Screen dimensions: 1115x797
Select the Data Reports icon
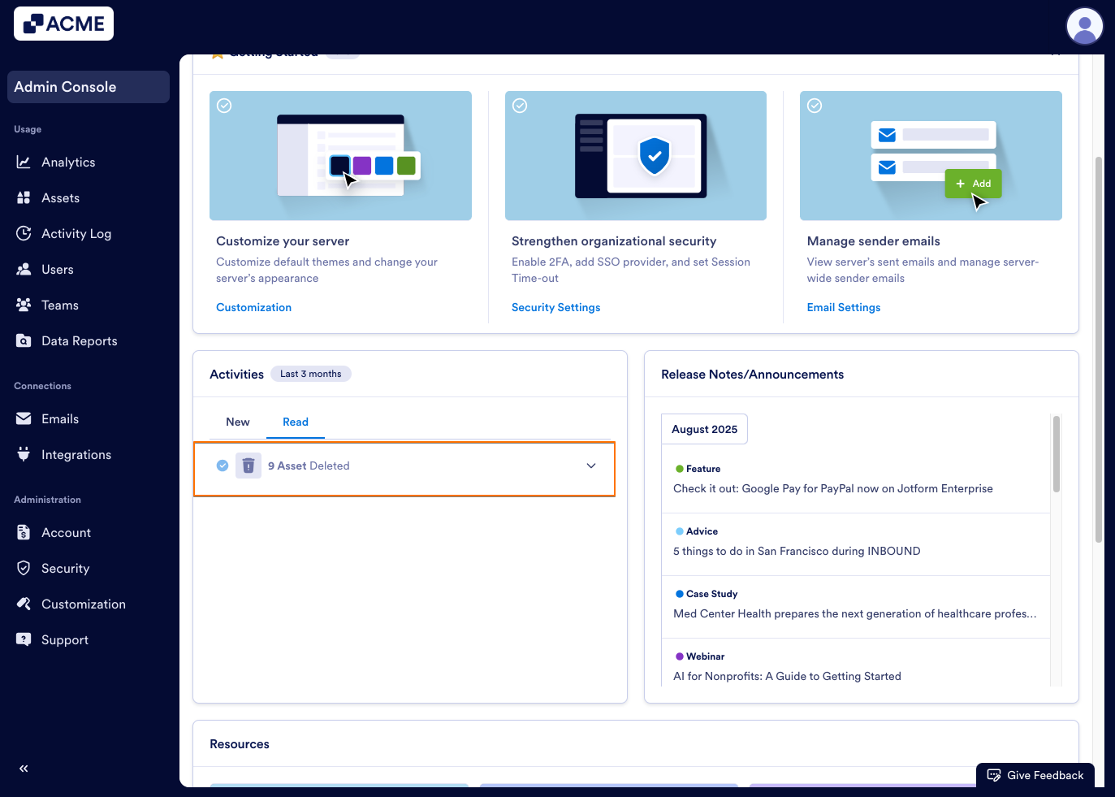click(x=24, y=340)
